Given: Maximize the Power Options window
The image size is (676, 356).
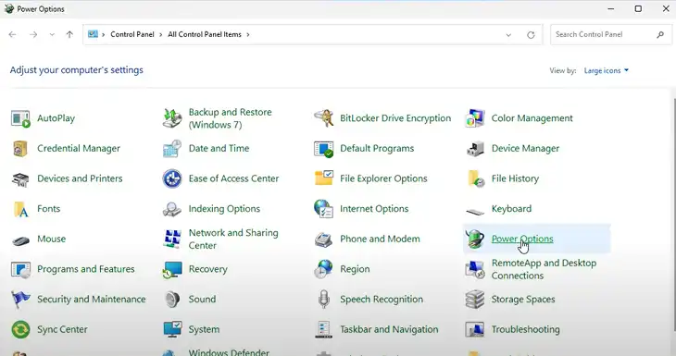Looking at the screenshot, I should coord(638,8).
